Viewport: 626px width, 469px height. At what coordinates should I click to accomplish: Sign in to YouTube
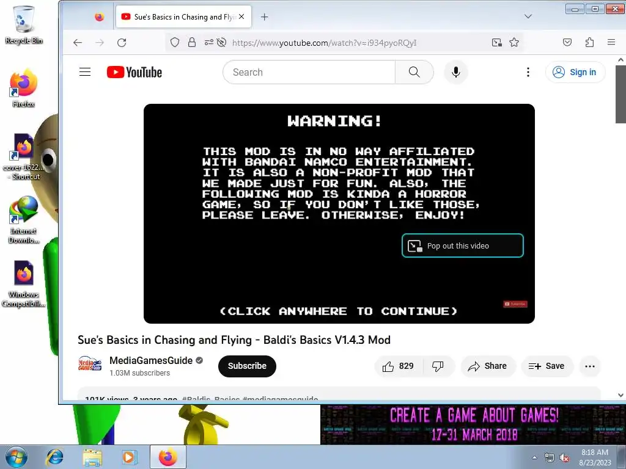click(x=575, y=72)
